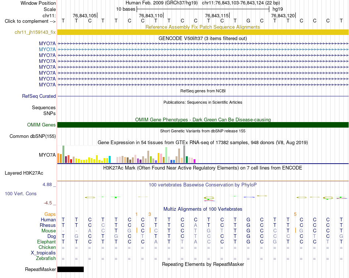Click the 76,843,105 position label
This screenshot has width=349, height=278.
(84, 15)
